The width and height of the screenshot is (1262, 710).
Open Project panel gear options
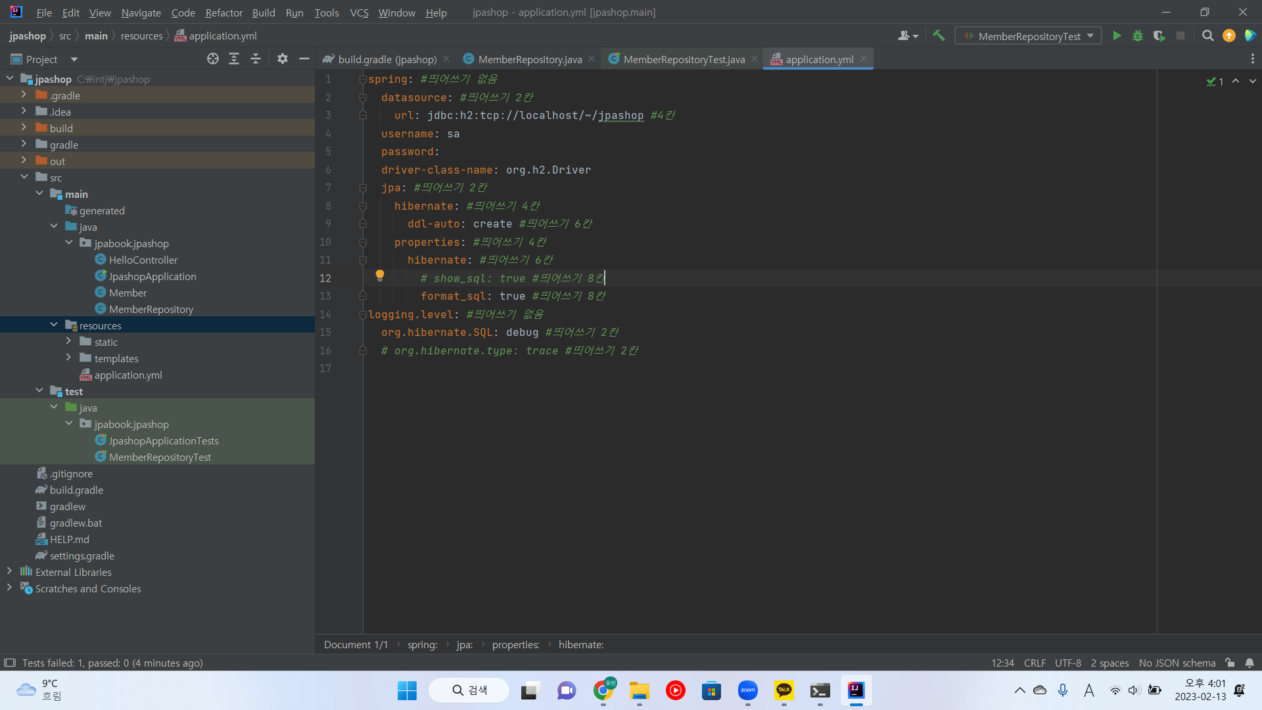click(x=283, y=59)
